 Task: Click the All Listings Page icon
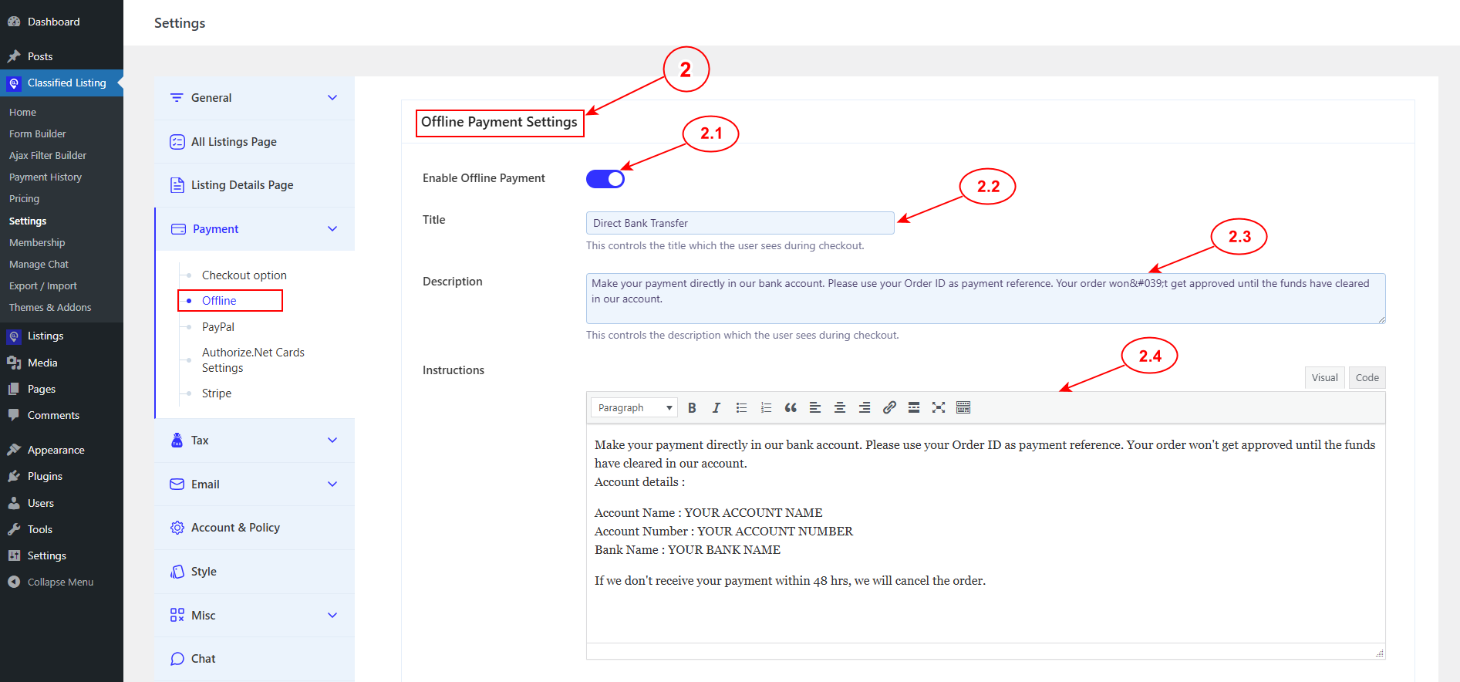click(x=177, y=142)
